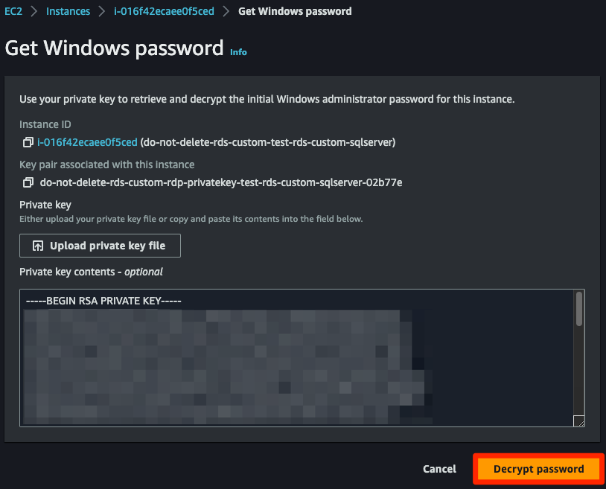Go to the EC2 breadcrumb
This screenshot has width=606, height=489.
coord(13,11)
